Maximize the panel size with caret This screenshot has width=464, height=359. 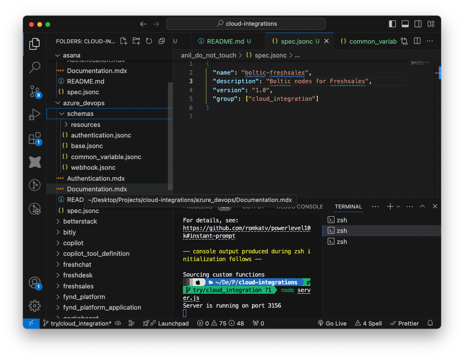pos(422,206)
